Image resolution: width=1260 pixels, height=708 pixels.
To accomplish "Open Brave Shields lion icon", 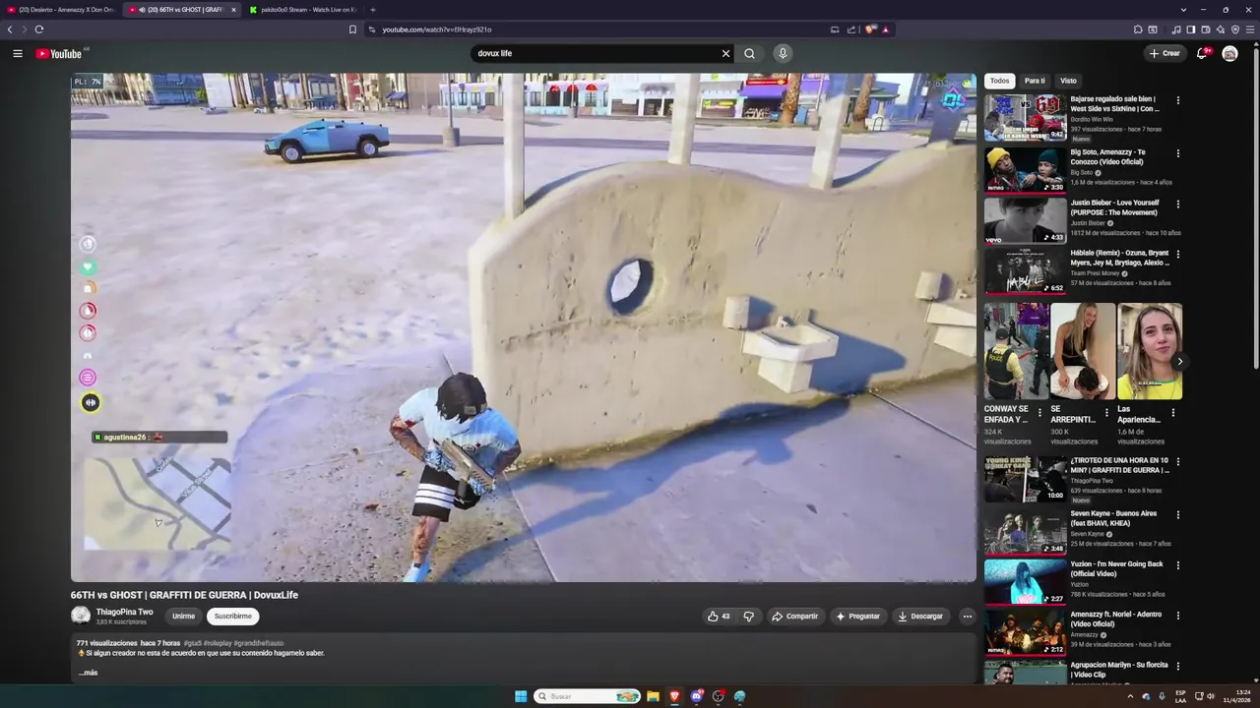I will tap(870, 29).
